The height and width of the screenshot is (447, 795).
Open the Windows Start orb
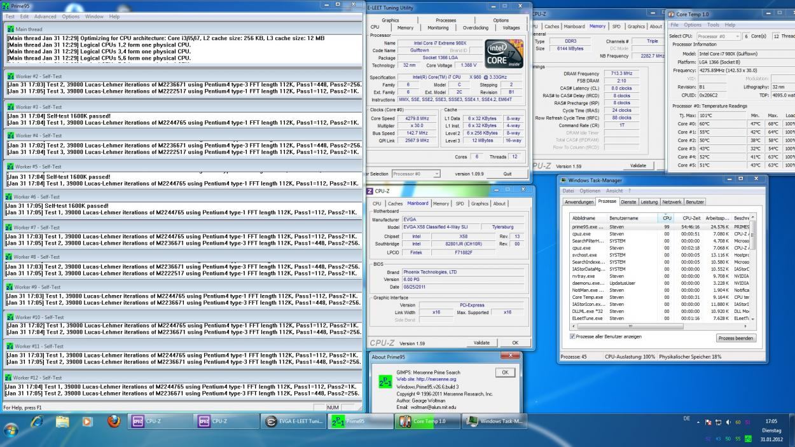click(x=11, y=430)
